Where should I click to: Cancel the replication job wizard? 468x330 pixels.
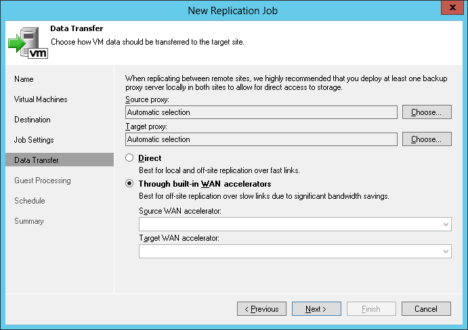click(426, 309)
